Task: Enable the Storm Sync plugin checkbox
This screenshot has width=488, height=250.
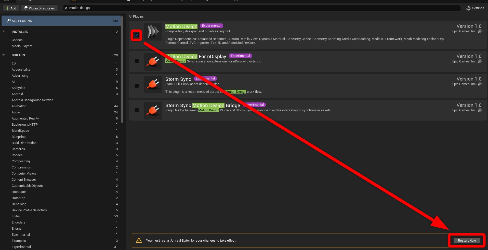Action: 137,86
